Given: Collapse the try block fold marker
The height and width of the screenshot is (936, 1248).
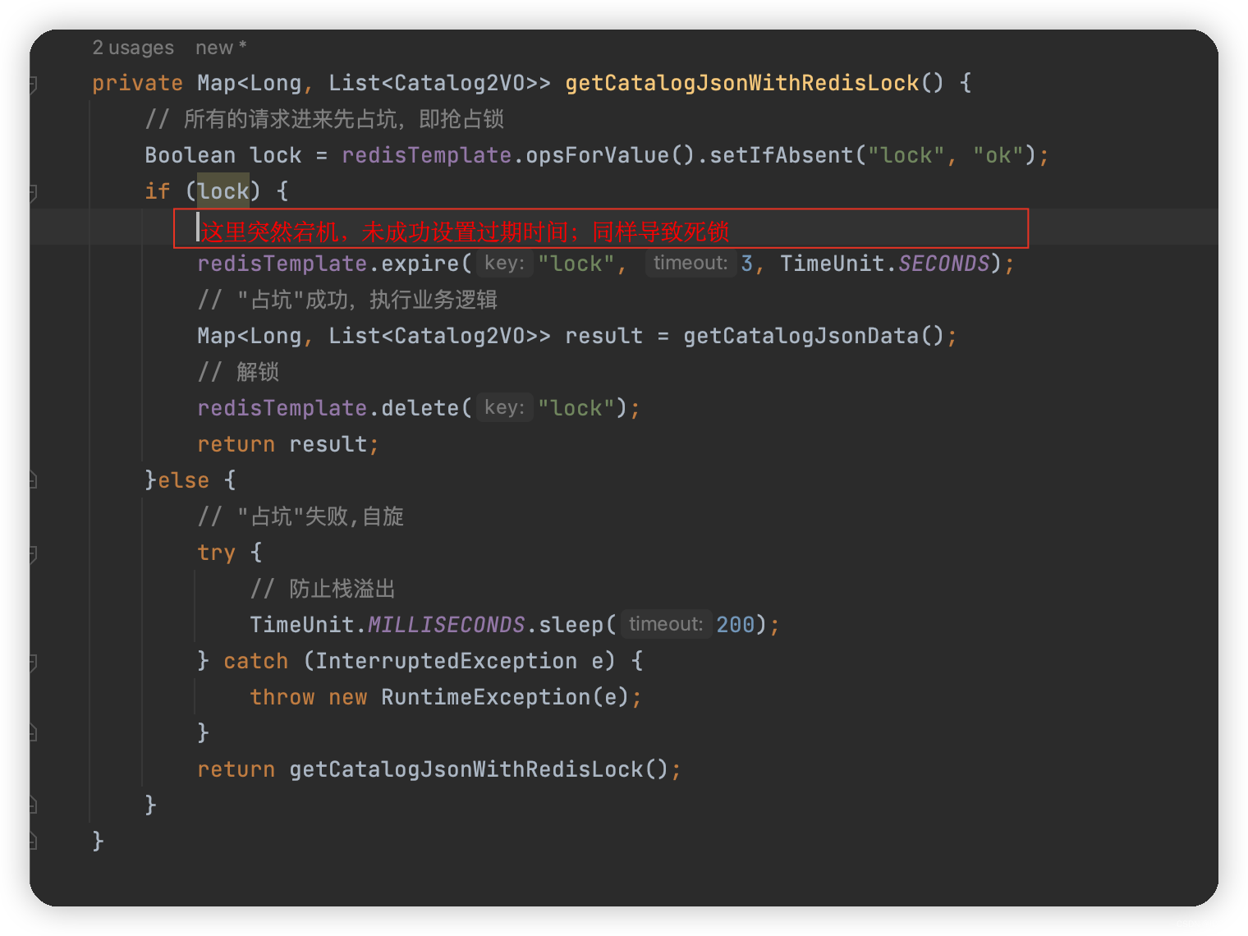Looking at the screenshot, I should pyautogui.click(x=33, y=553).
